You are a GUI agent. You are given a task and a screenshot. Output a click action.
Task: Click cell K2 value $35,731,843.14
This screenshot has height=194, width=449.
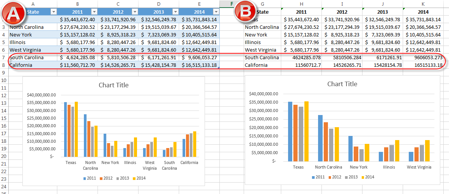pos(423,19)
